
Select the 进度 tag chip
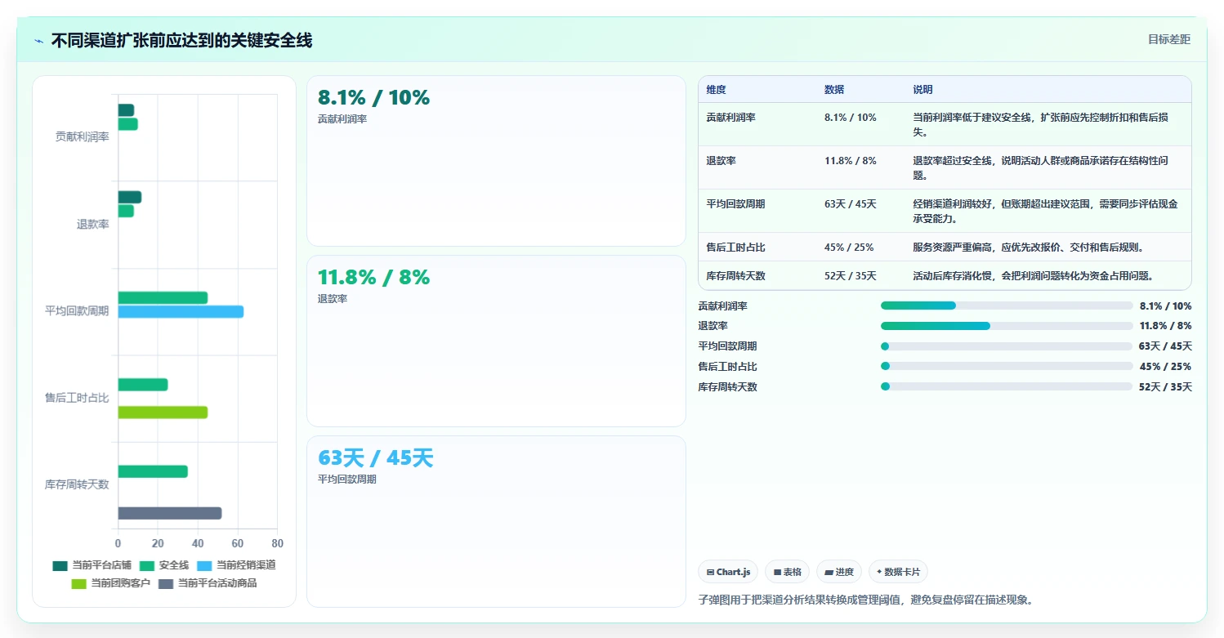839,572
